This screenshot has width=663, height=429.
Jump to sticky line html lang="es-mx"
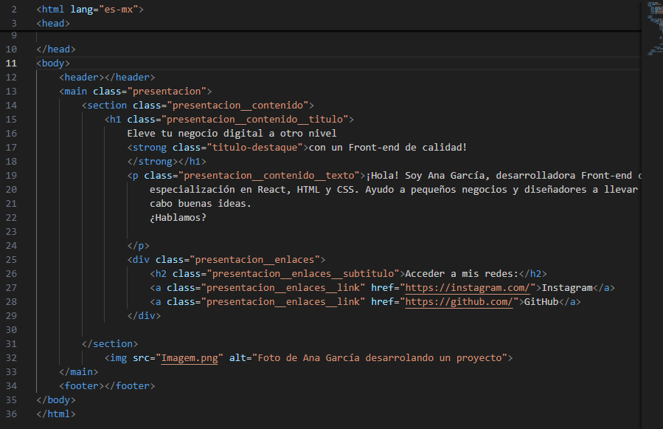[90, 10]
